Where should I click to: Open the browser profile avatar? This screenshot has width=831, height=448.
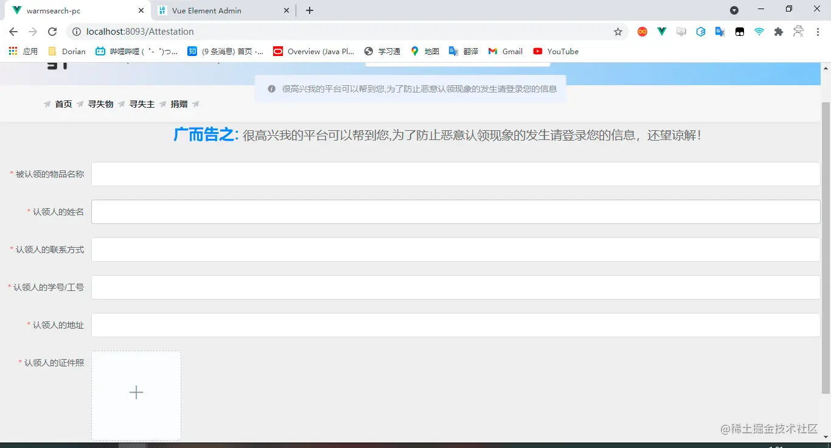[799, 32]
